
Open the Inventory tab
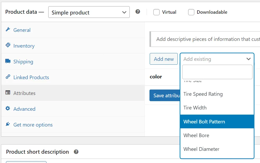coord(24,46)
